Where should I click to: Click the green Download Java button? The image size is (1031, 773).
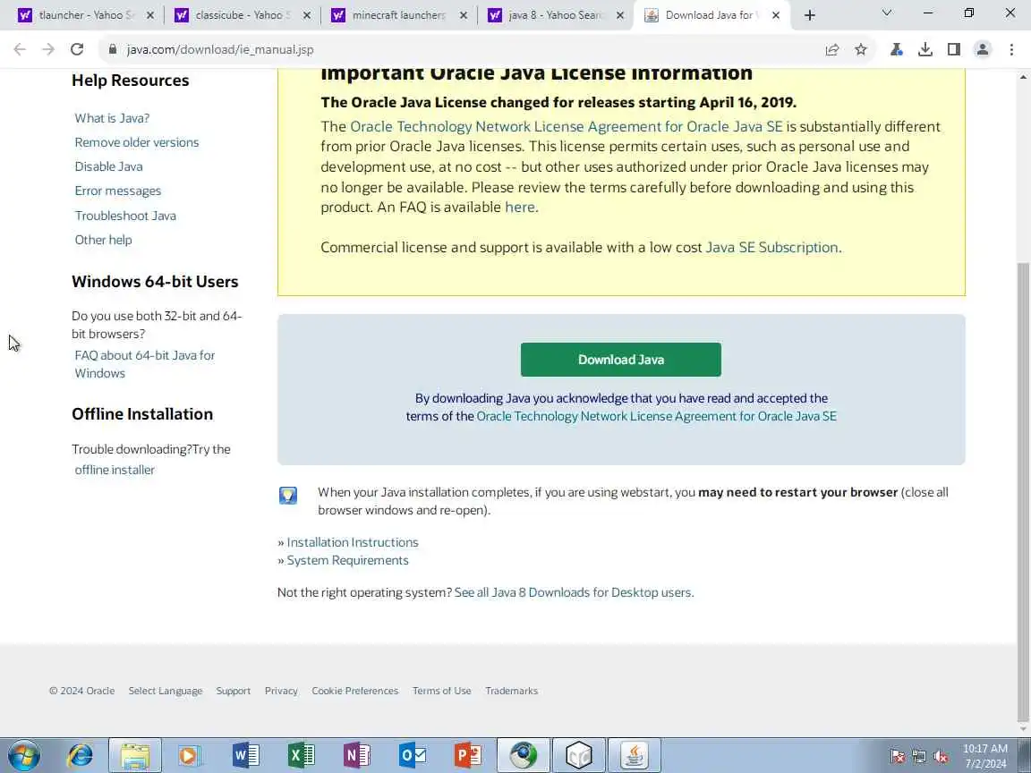(x=621, y=360)
